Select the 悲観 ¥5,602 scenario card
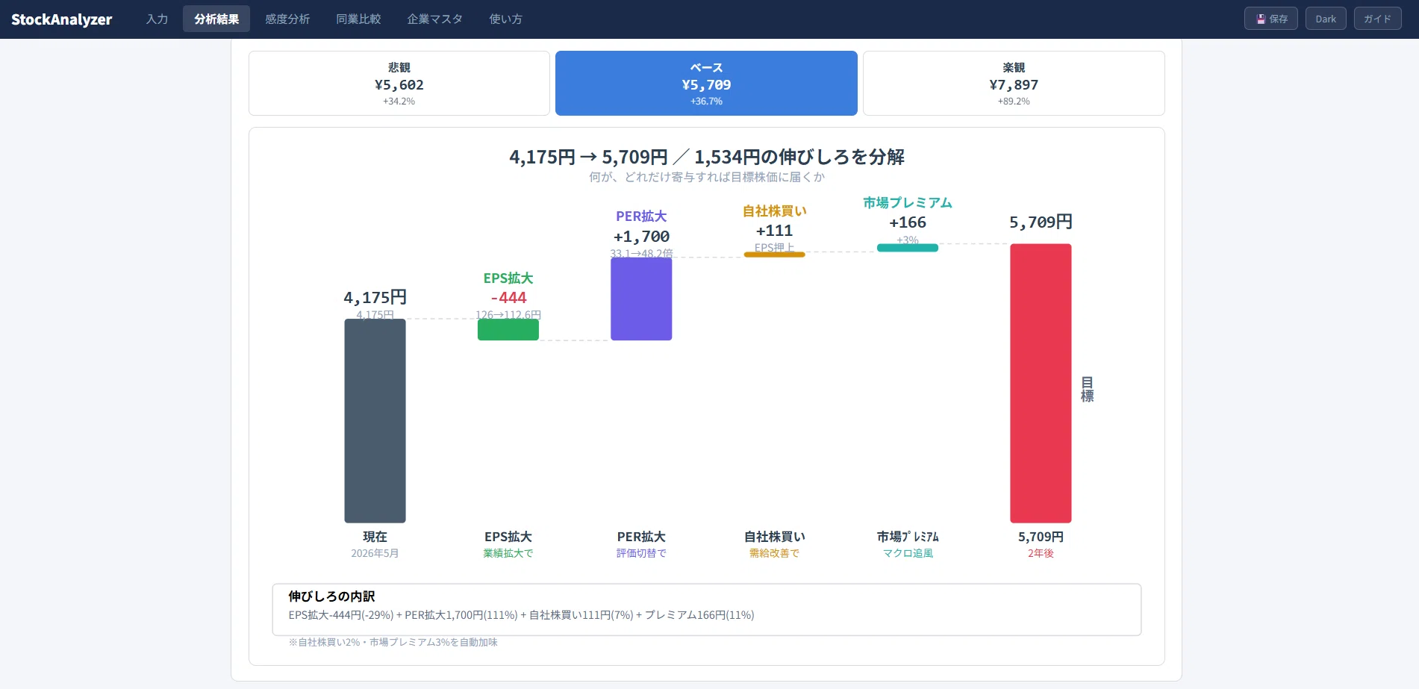This screenshot has width=1419, height=689. [x=399, y=83]
